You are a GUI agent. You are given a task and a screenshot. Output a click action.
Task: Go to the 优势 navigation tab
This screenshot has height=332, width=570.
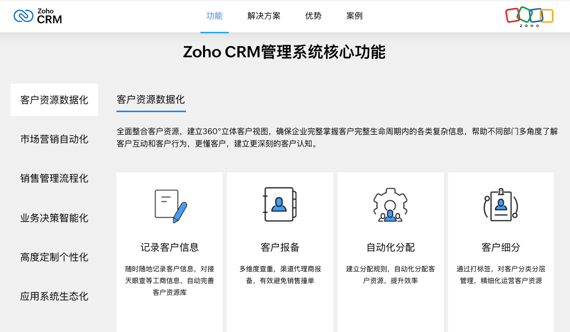[x=313, y=16]
